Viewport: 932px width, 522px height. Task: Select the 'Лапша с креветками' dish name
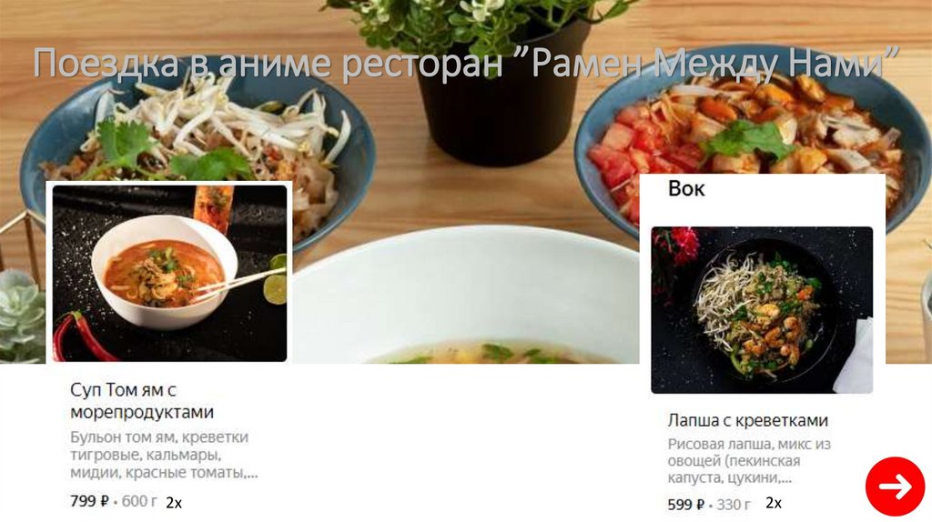[x=748, y=420]
